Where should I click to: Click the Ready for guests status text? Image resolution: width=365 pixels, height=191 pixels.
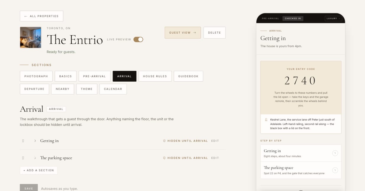pyautogui.click(x=61, y=52)
